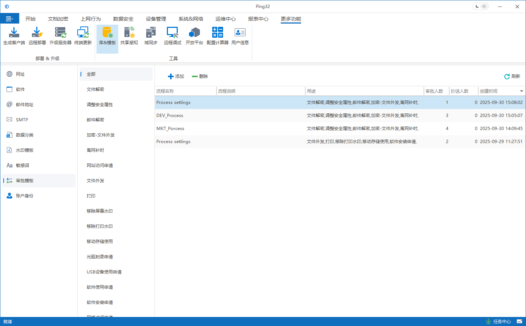The width and height of the screenshot is (526, 326).
Task: Open the 域同步 tool
Action: pos(151,36)
